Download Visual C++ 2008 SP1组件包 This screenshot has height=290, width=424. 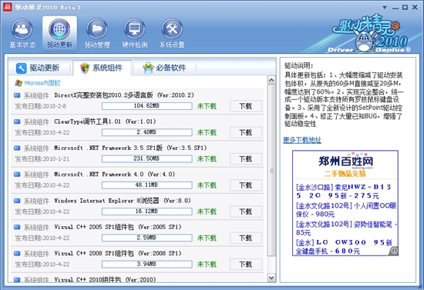coord(246,265)
